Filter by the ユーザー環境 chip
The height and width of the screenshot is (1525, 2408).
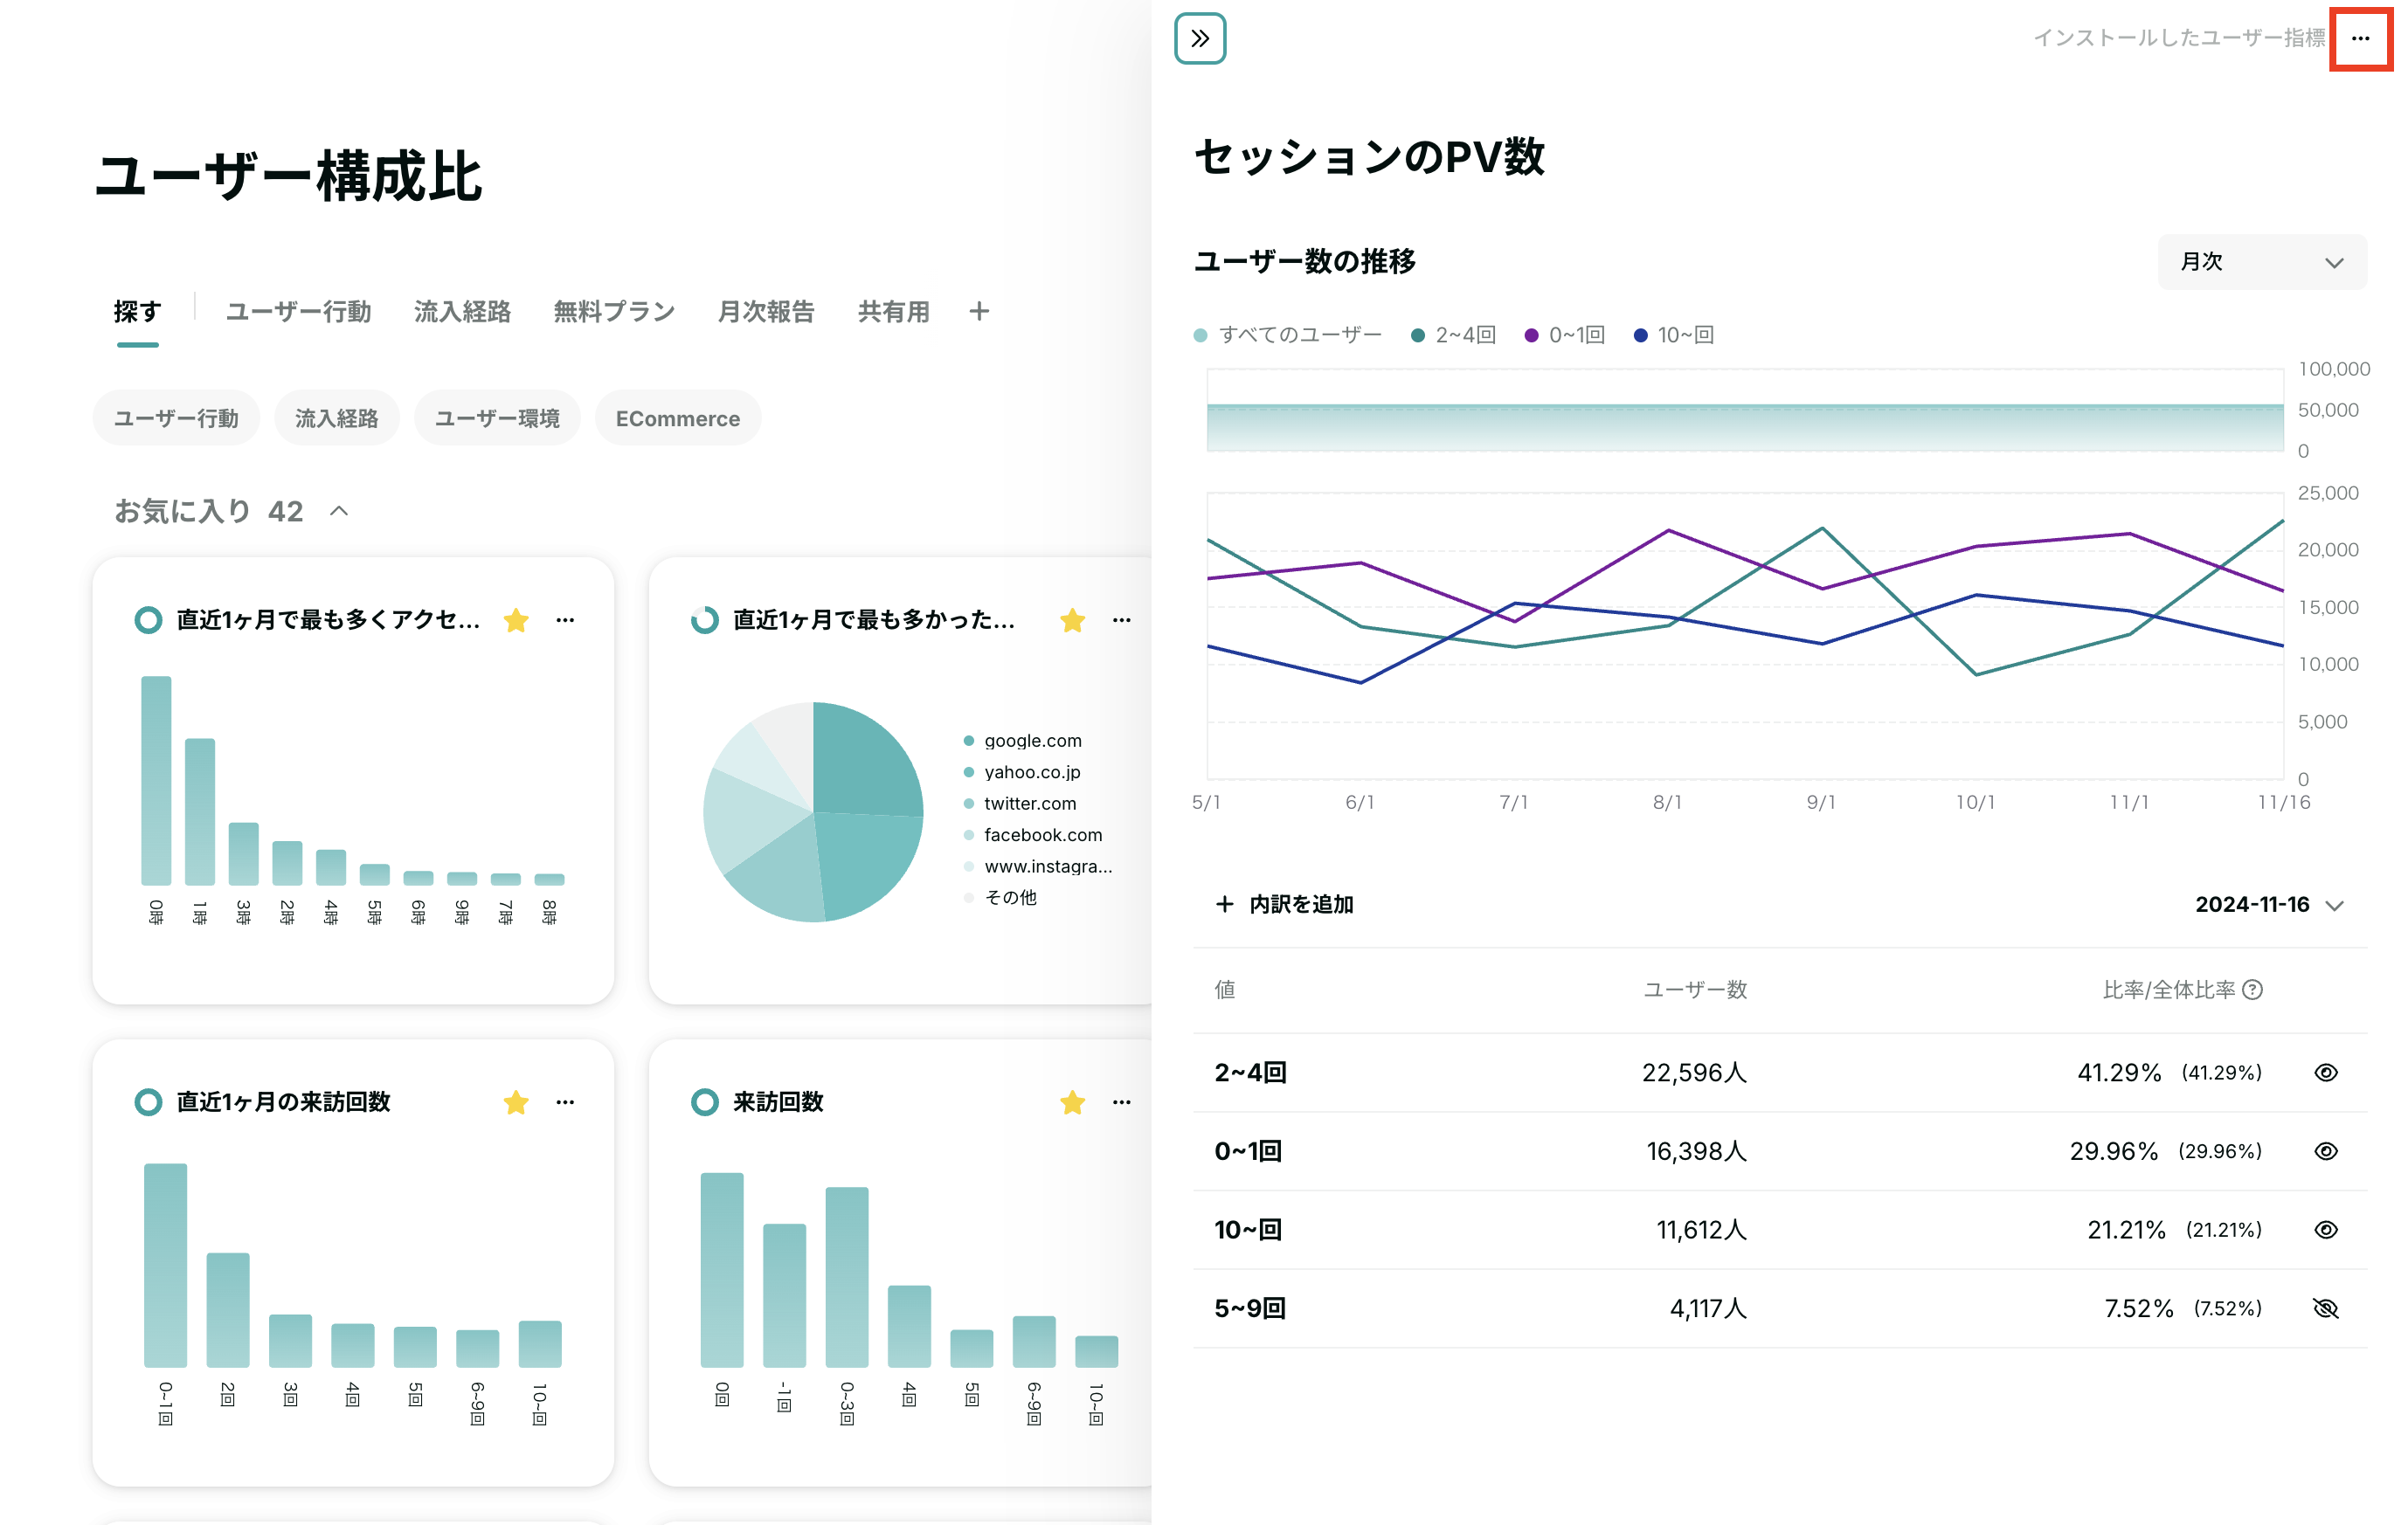497,417
